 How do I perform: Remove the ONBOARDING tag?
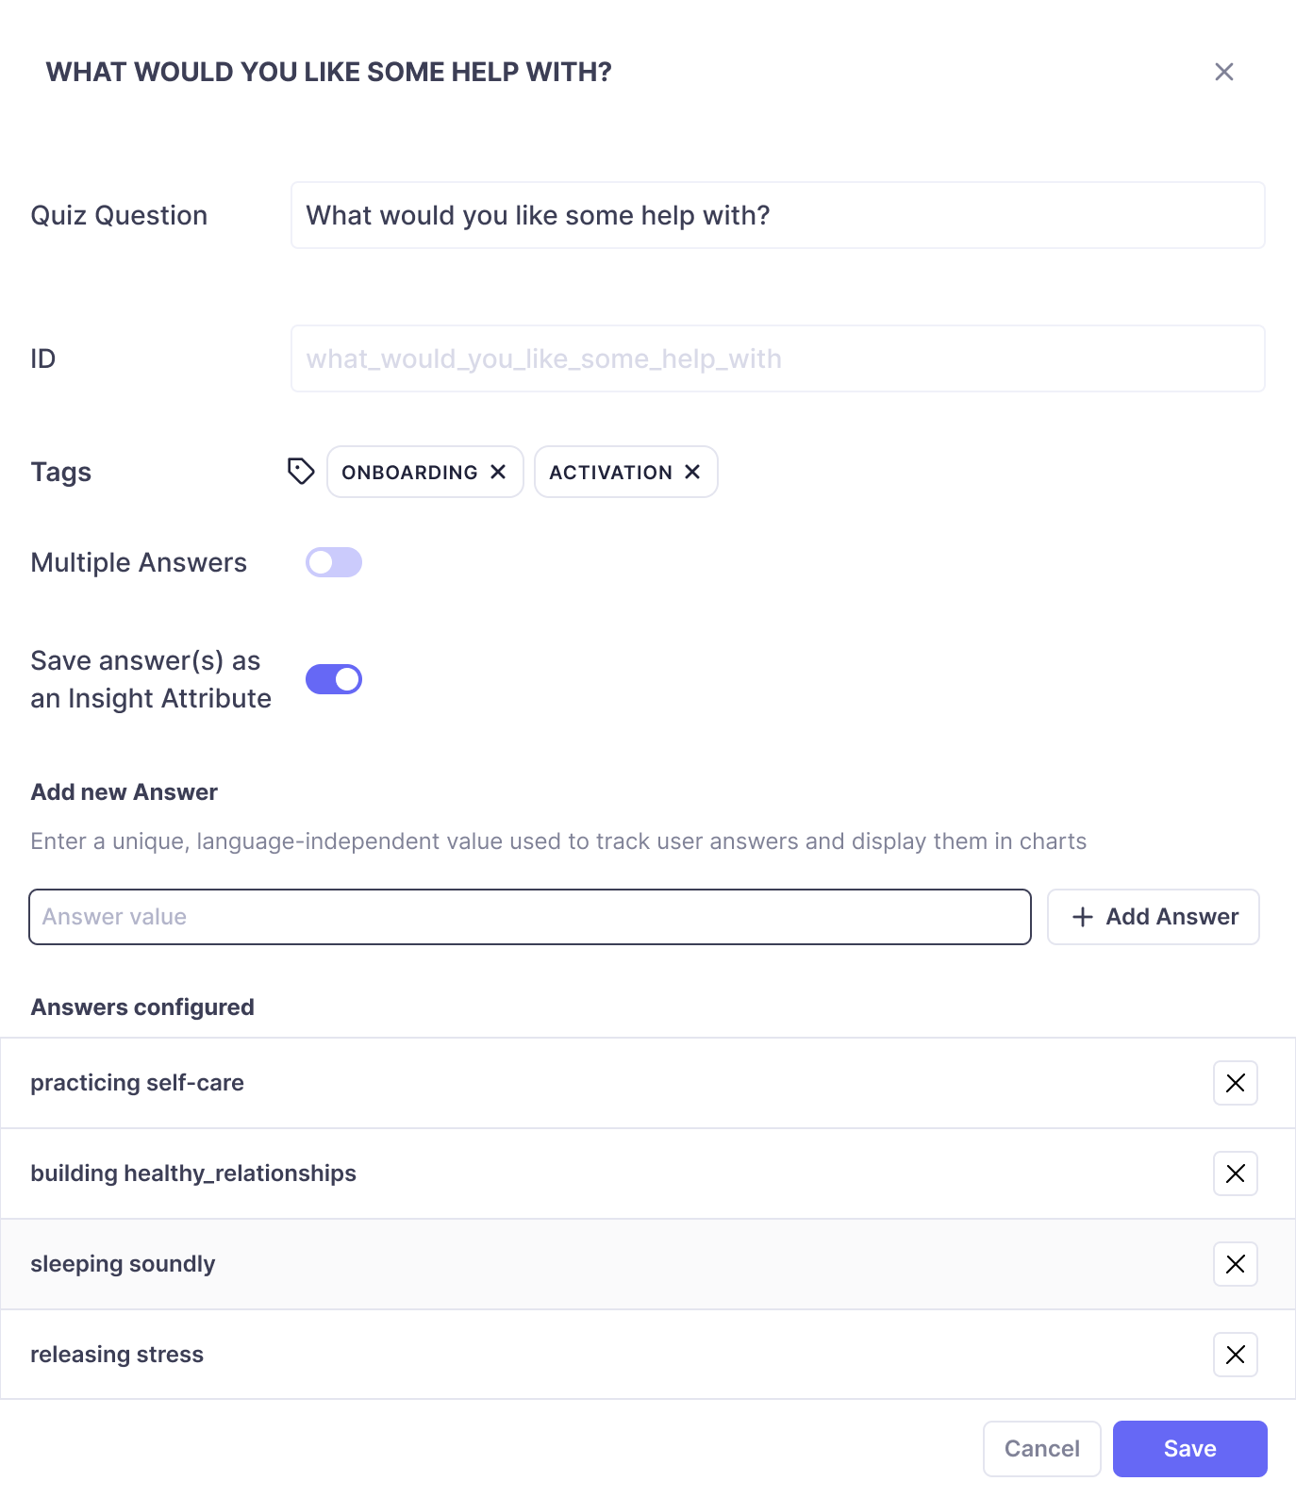pyautogui.click(x=498, y=472)
